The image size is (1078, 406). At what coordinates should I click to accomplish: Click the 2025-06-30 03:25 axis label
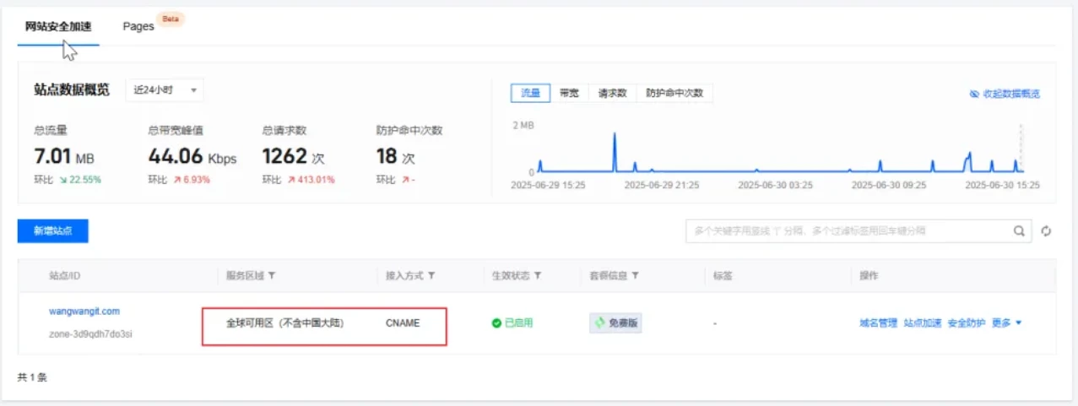pyautogui.click(x=774, y=184)
